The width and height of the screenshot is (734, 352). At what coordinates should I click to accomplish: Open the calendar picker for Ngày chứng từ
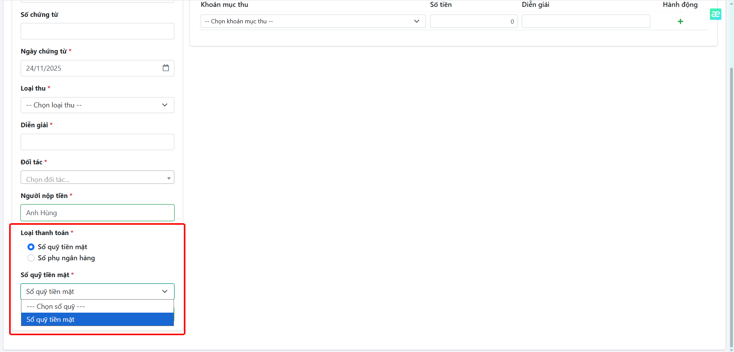click(166, 68)
